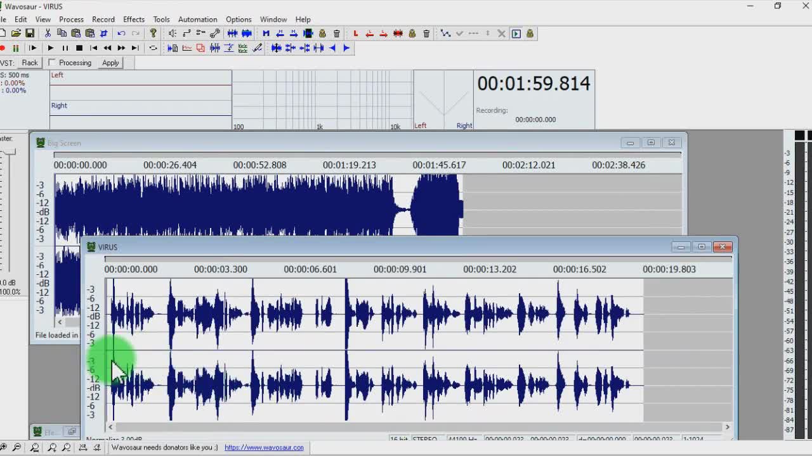Move to previous with the blue left triangle
Viewport: 812px width, 456px height.
(332, 48)
